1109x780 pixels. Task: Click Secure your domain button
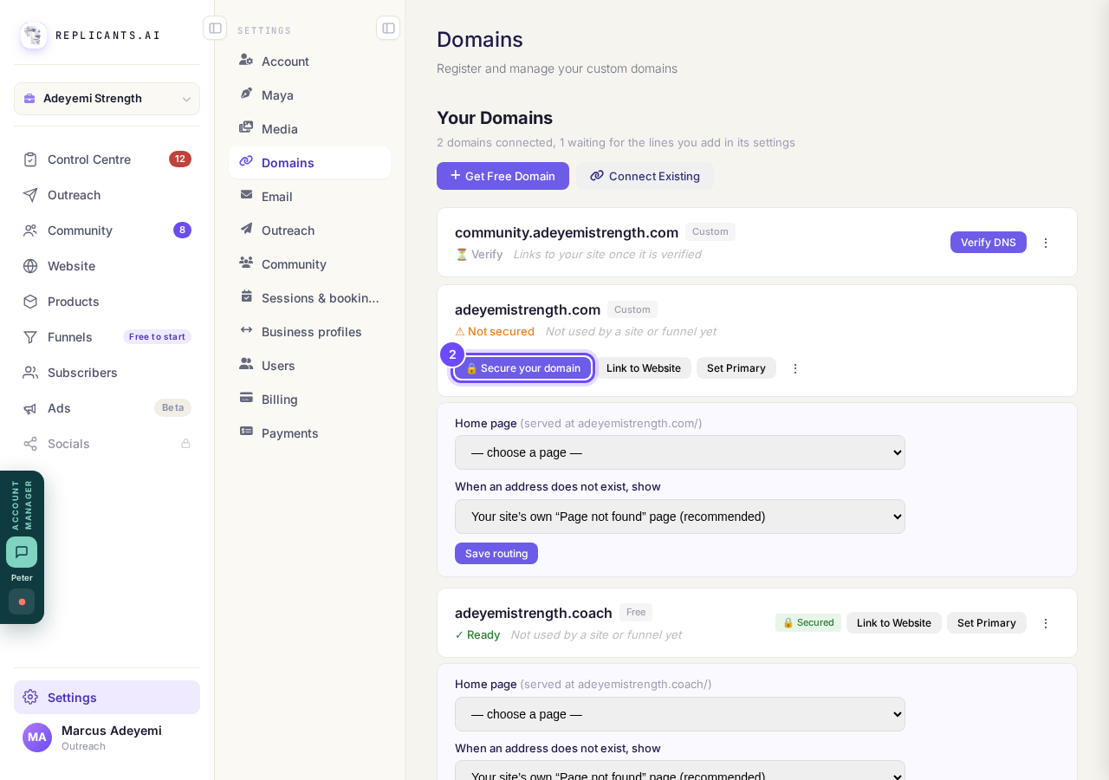coord(522,368)
